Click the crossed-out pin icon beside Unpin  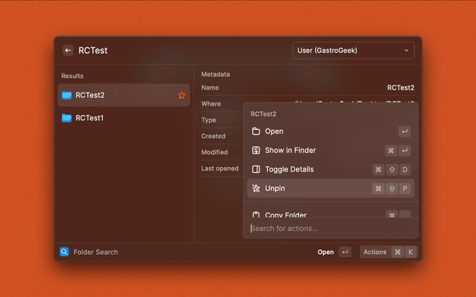tap(256, 189)
